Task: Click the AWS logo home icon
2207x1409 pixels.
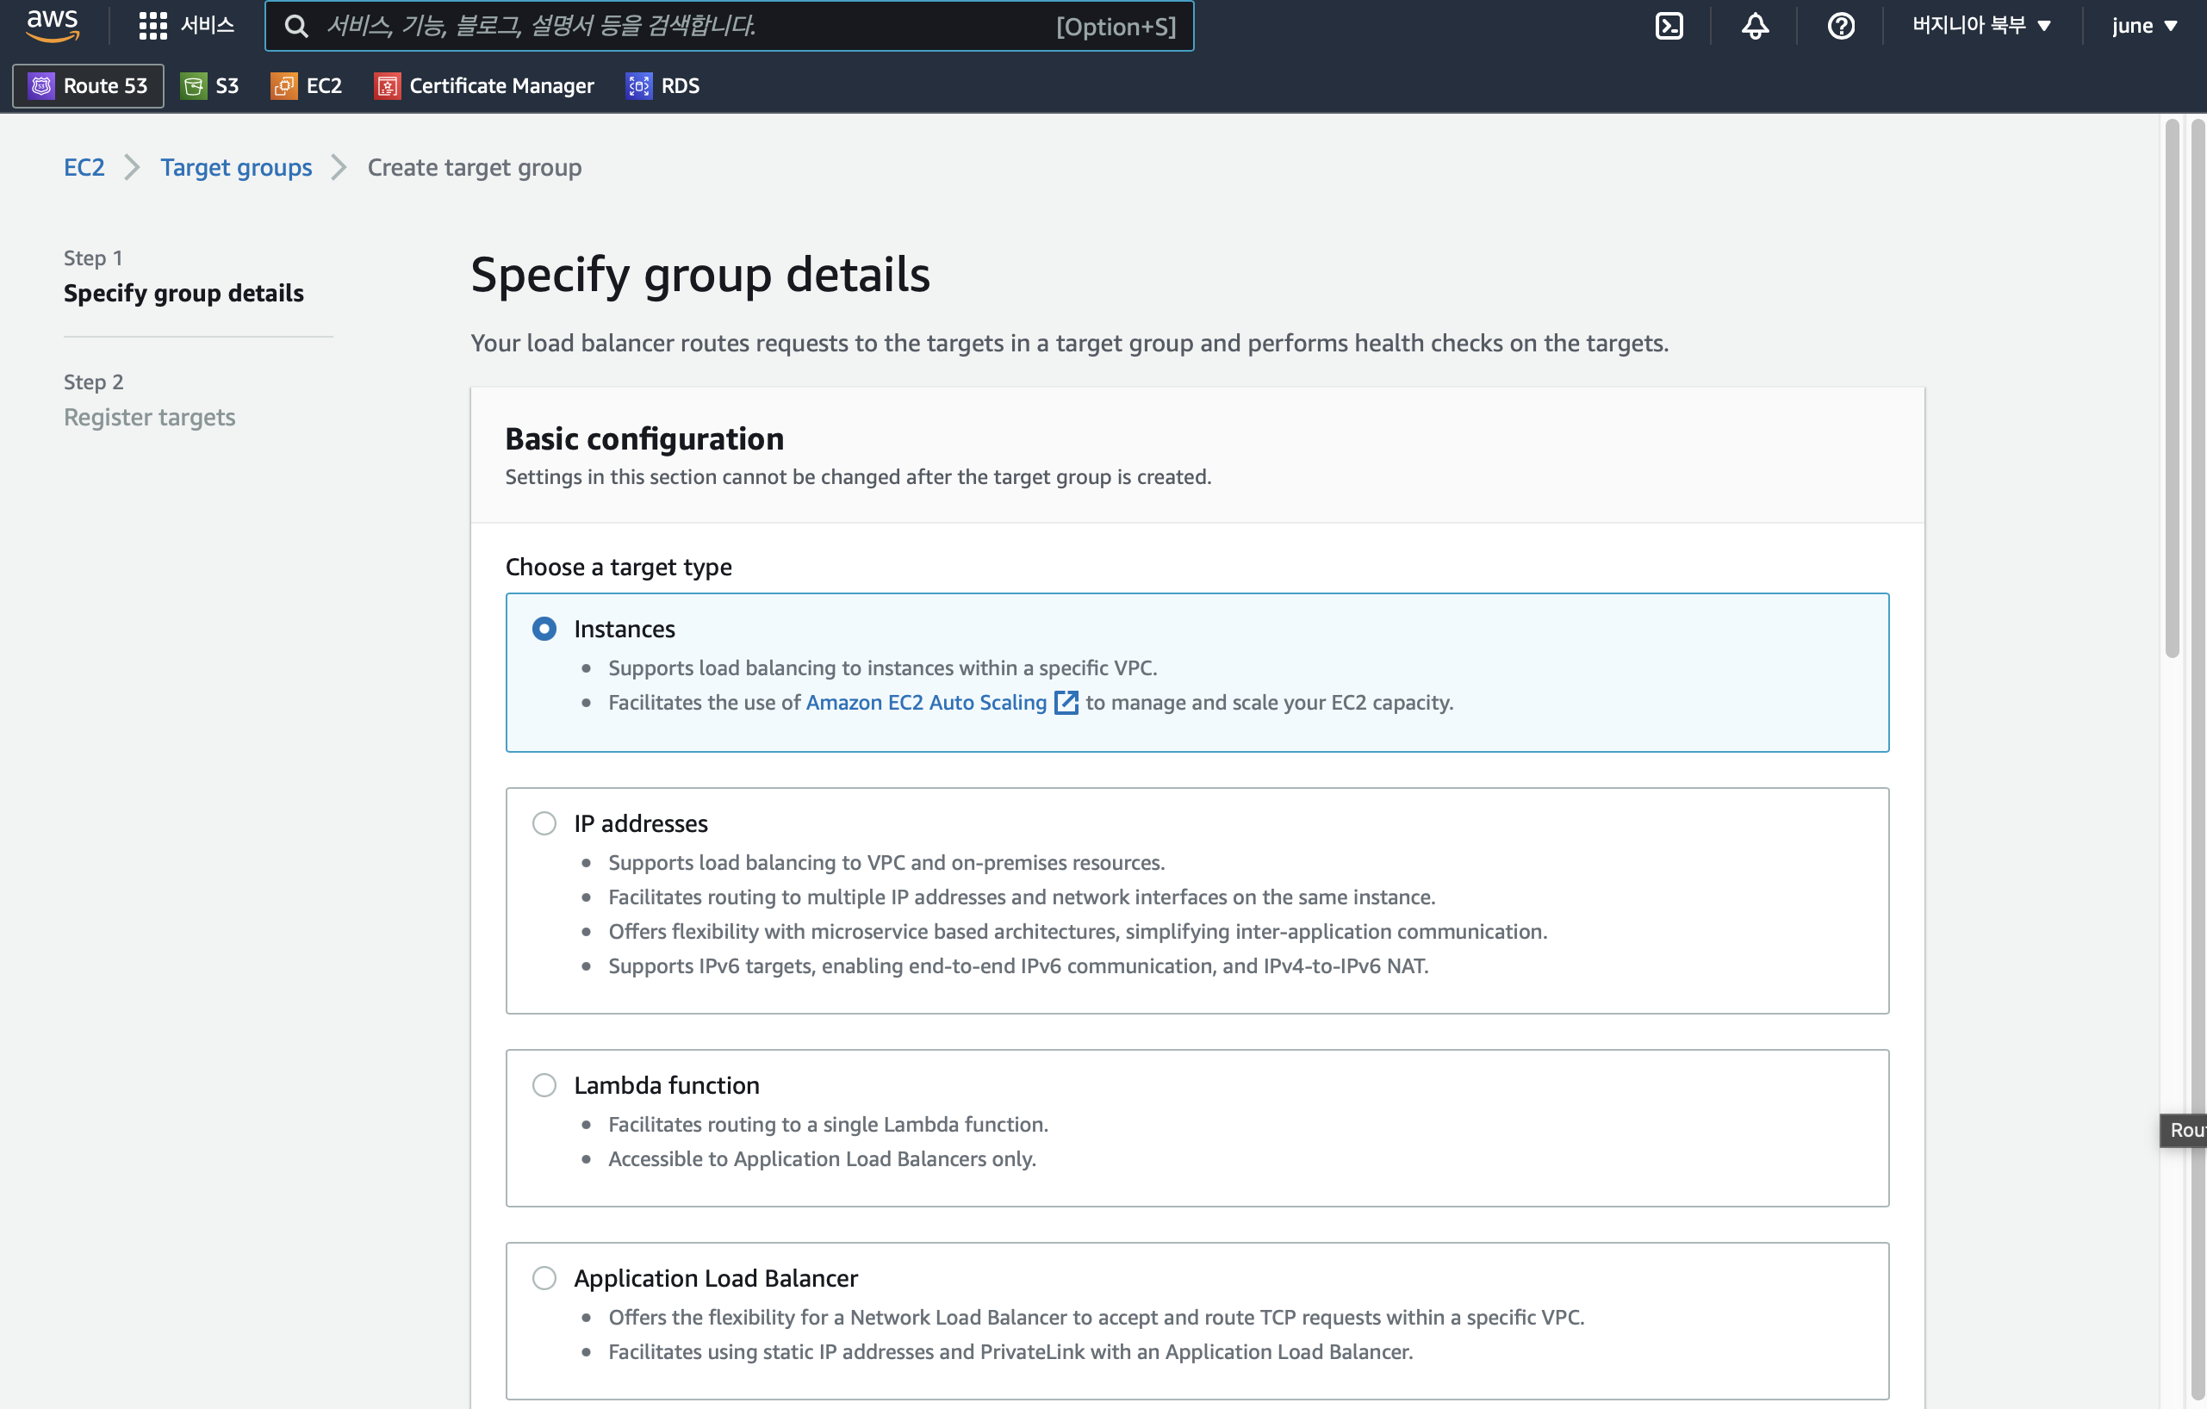Action: tap(53, 25)
